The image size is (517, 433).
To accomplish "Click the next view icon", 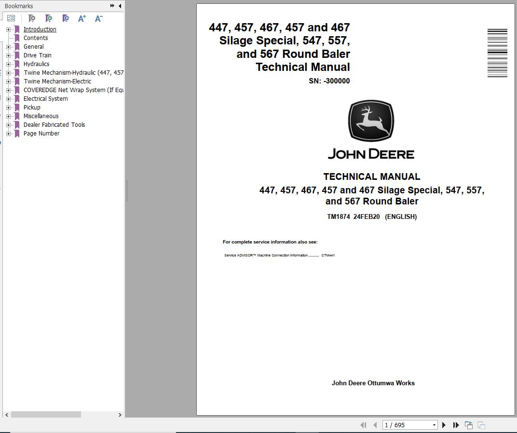I will coord(481,425).
